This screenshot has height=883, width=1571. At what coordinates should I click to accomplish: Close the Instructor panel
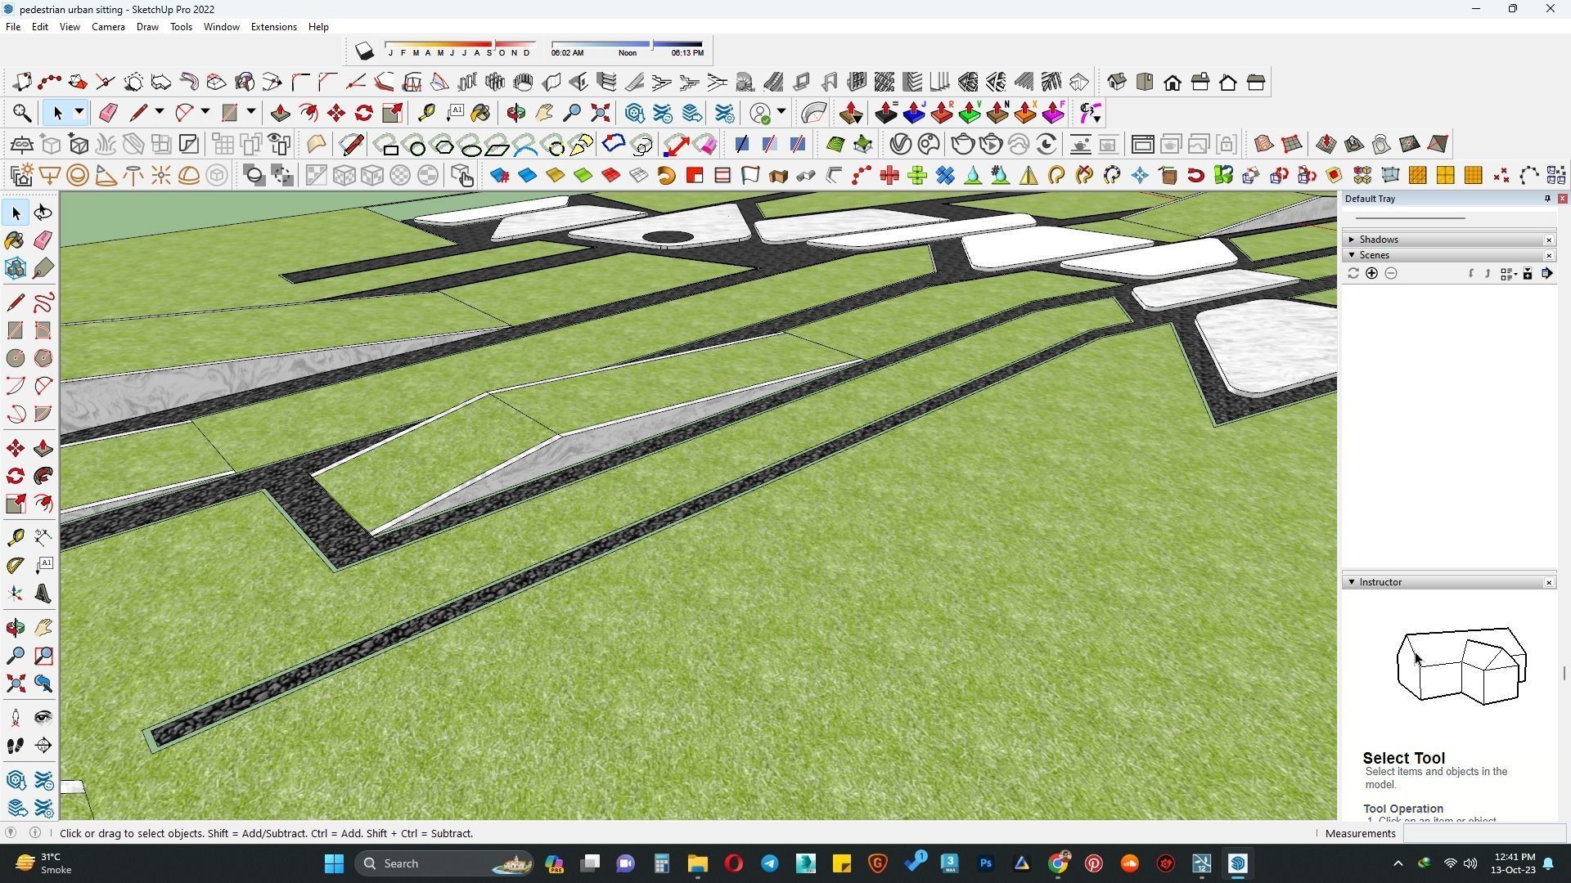(1549, 583)
